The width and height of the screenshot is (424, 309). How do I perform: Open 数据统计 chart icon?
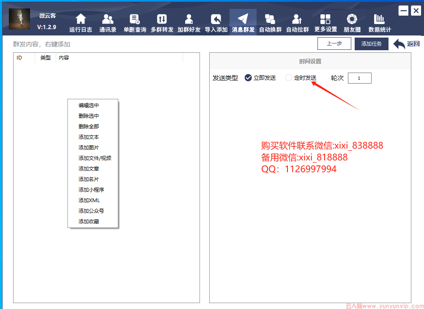(379, 19)
